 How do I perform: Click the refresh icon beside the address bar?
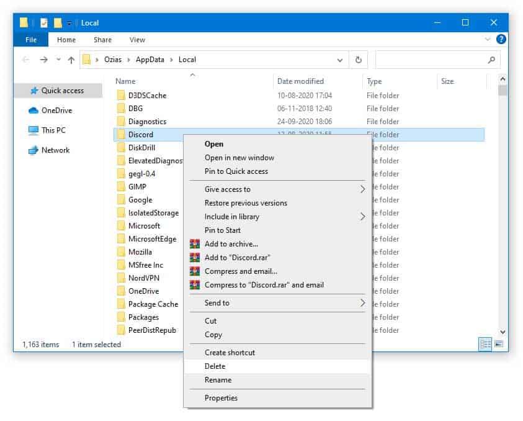pyautogui.click(x=359, y=60)
